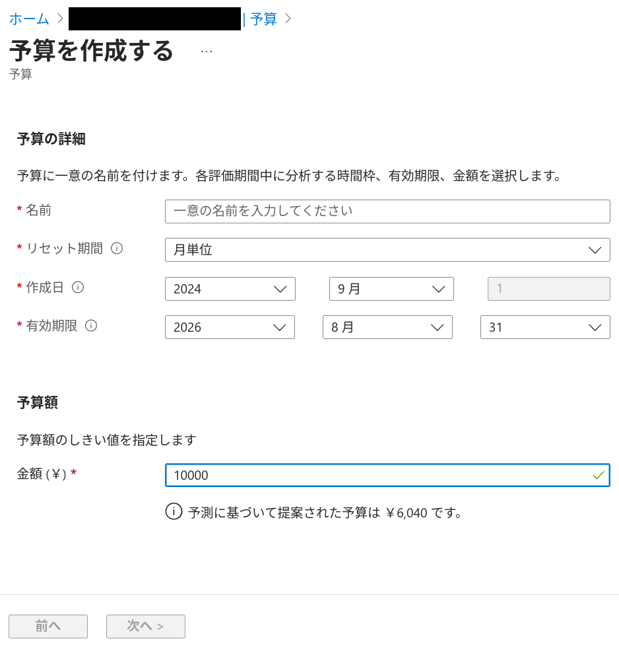Screen dimensions: 619x647
Task: Click the info icon next to 作成日
Action: tap(78, 287)
